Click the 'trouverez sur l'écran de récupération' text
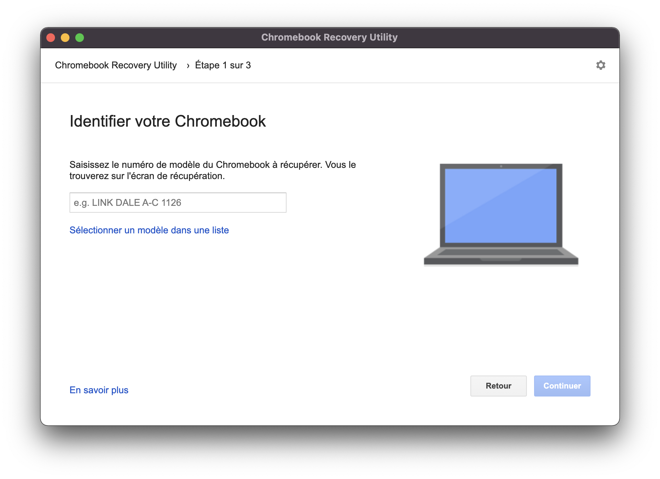Image resolution: width=660 pixels, height=479 pixels. click(147, 176)
